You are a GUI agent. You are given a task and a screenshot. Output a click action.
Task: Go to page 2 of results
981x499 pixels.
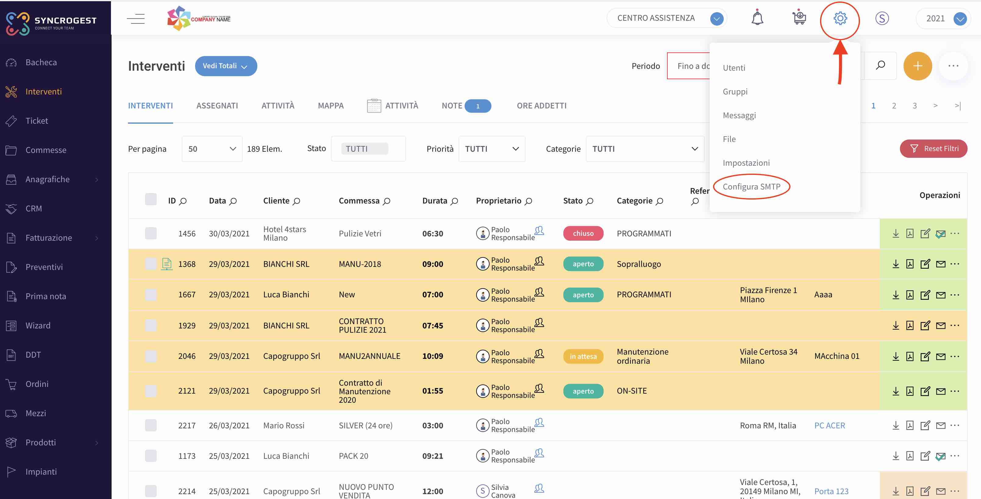(x=894, y=106)
